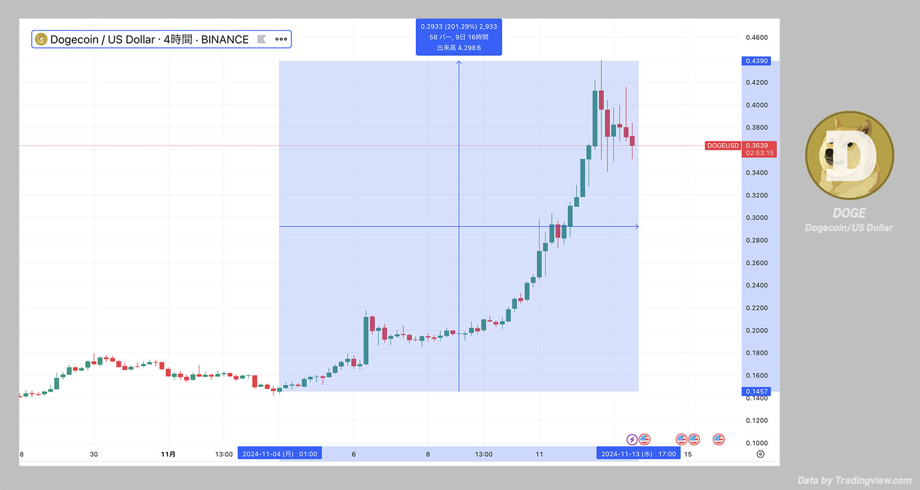Click the blue 0.1457 price label

point(756,391)
